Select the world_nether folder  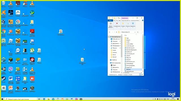(129, 44)
